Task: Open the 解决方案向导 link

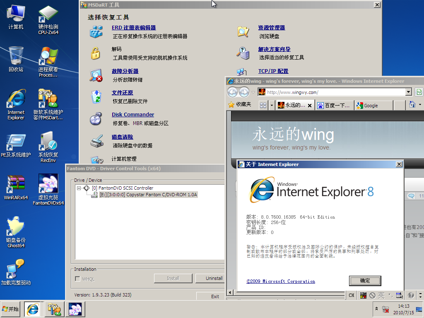Action: (274, 49)
